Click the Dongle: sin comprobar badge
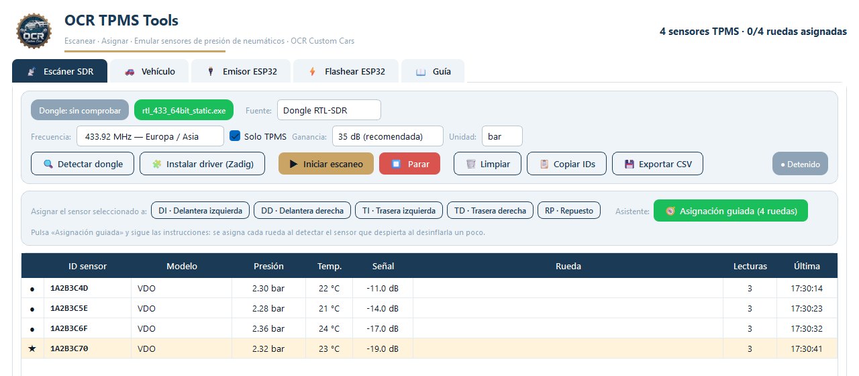 tap(79, 110)
